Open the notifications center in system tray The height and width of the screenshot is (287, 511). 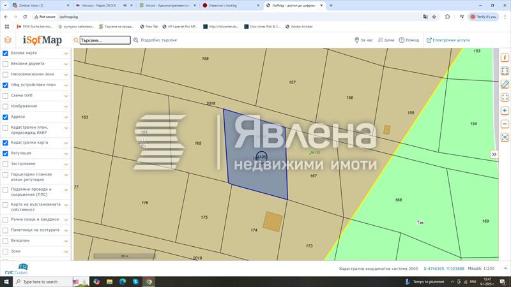coord(503,282)
